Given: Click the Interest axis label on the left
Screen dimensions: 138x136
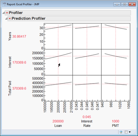Looking at the screenshot, I should coord(10,62).
